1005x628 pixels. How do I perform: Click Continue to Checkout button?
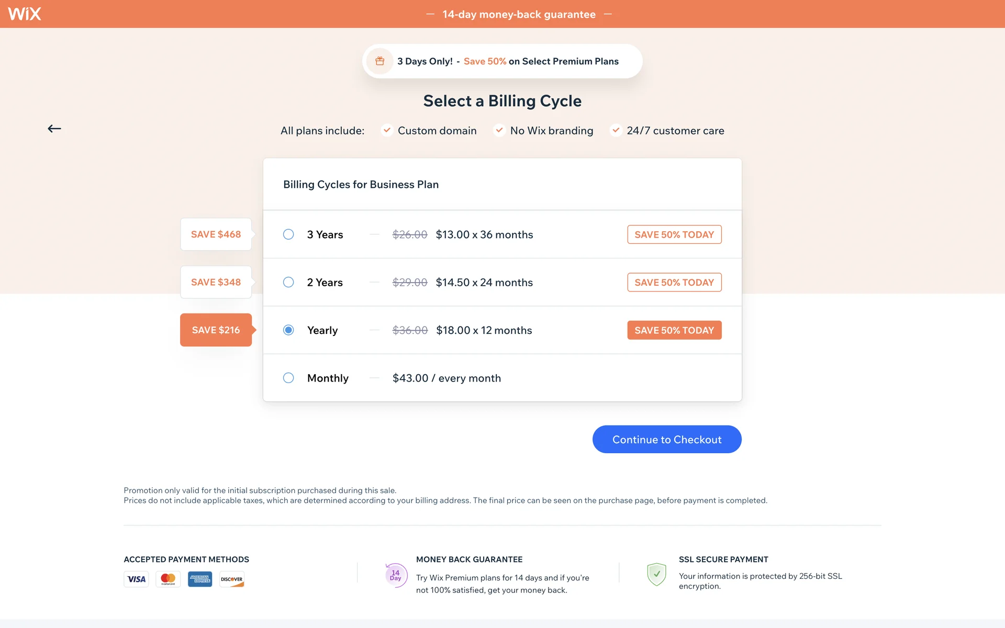[x=667, y=440]
